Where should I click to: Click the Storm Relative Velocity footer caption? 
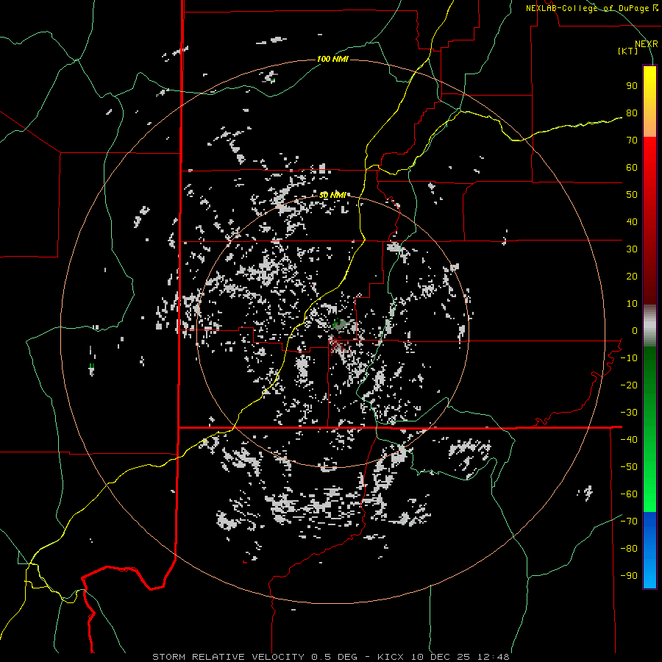[x=330, y=657]
